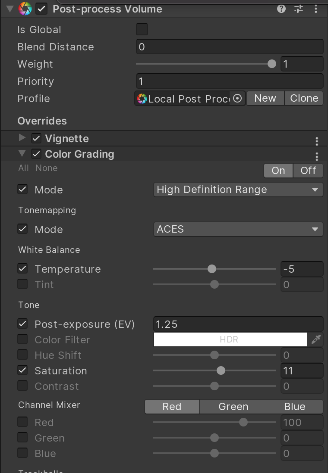Open the component help reference icon
This screenshot has width=328, height=473.
click(281, 9)
